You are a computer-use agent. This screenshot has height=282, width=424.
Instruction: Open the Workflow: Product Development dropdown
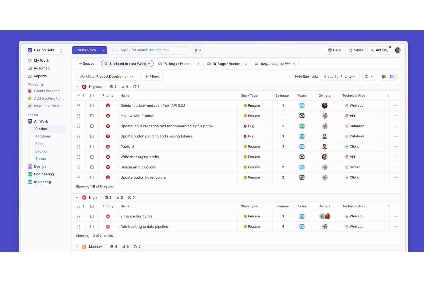107,77
